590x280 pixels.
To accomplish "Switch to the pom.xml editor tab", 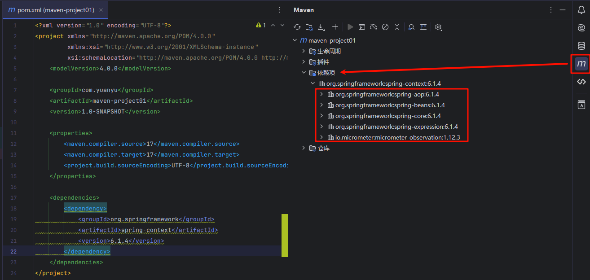I will (56, 10).
